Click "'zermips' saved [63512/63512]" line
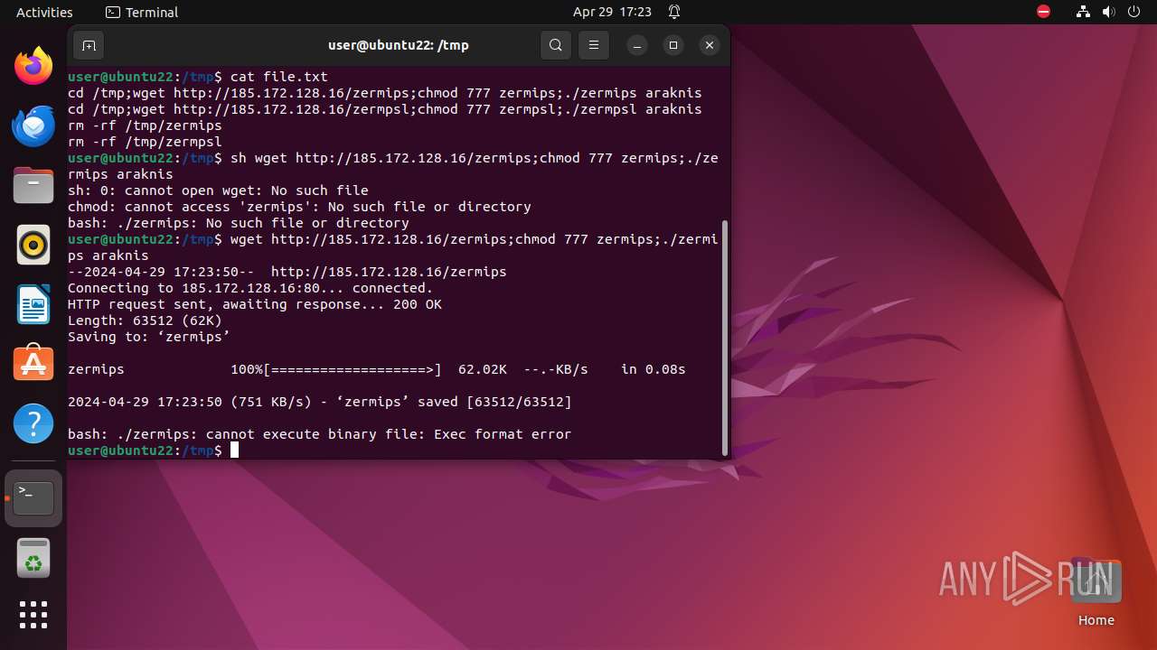This screenshot has height=650, width=1157. (319, 402)
